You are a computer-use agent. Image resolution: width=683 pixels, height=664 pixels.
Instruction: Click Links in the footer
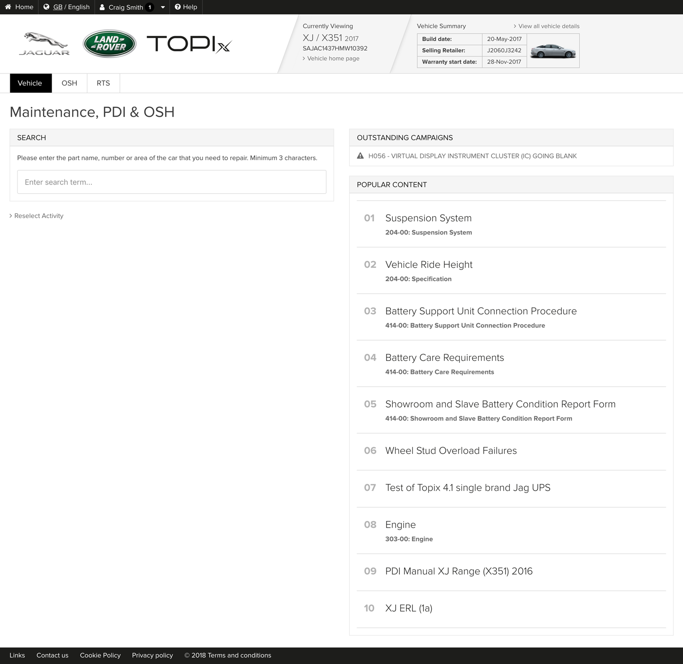[17, 655]
